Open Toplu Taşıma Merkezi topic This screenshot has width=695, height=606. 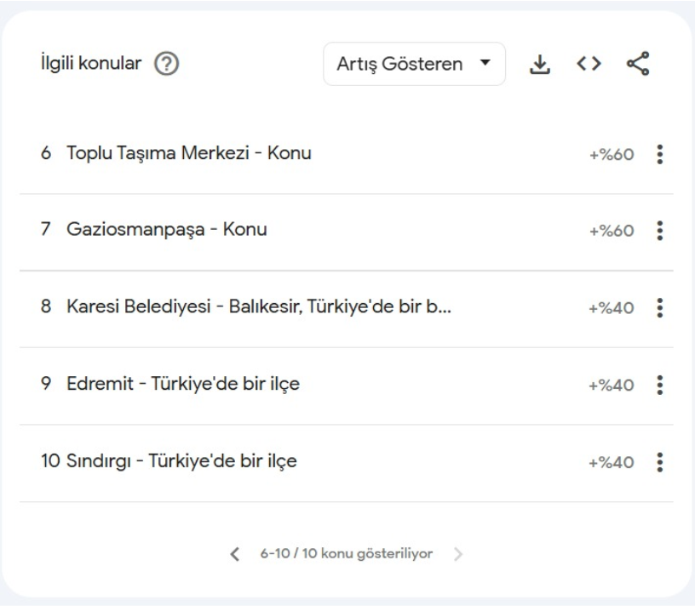tap(188, 154)
